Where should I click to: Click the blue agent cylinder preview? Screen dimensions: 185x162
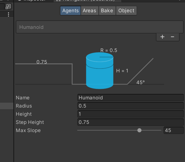click(100, 71)
